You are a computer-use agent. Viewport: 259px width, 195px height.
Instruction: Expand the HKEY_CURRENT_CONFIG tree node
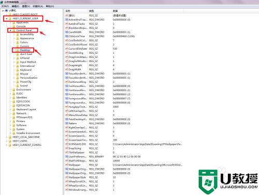tap(7, 145)
